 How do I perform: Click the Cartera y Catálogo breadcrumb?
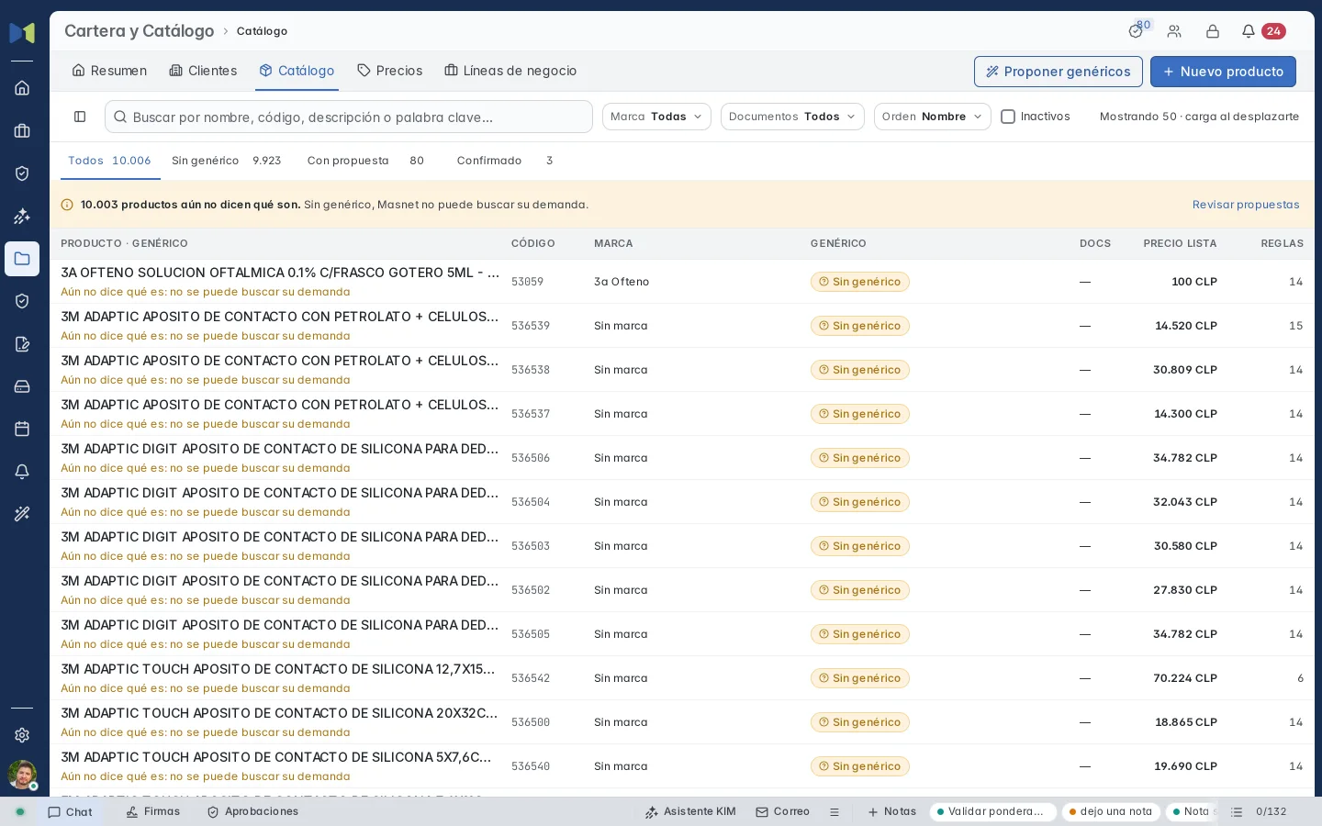pyautogui.click(x=139, y=31)
